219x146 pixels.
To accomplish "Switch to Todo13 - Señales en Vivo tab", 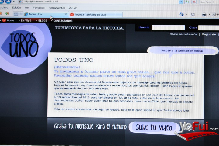I will (x=92, y=15).
